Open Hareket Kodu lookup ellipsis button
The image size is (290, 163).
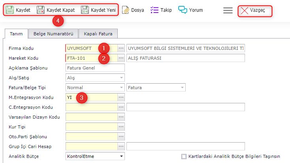coord(121,58)
